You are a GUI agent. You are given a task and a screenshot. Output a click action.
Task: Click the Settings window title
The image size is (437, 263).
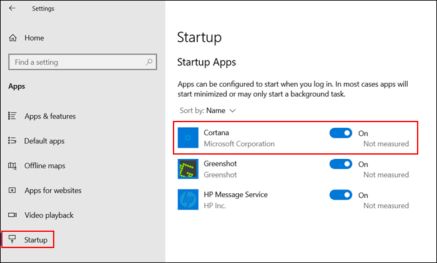(x=43, y=9)
